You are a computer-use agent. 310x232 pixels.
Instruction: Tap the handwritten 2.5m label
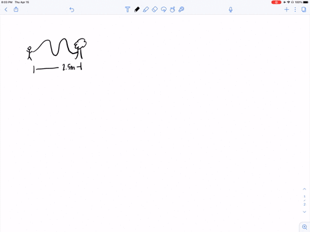[x=68, y=67]
